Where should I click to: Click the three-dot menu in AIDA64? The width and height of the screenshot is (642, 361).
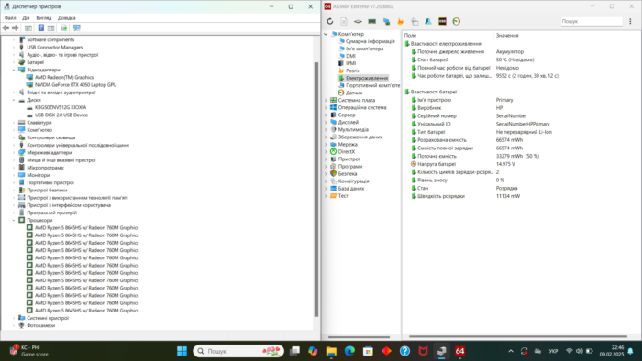(630, 21)
